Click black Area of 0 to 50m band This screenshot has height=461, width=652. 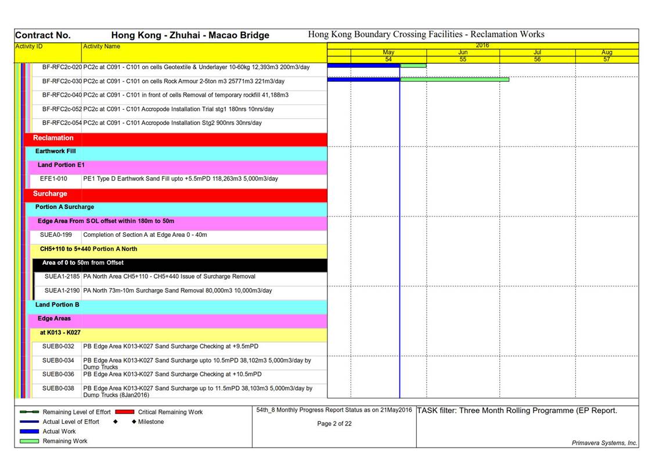[180, 265]
